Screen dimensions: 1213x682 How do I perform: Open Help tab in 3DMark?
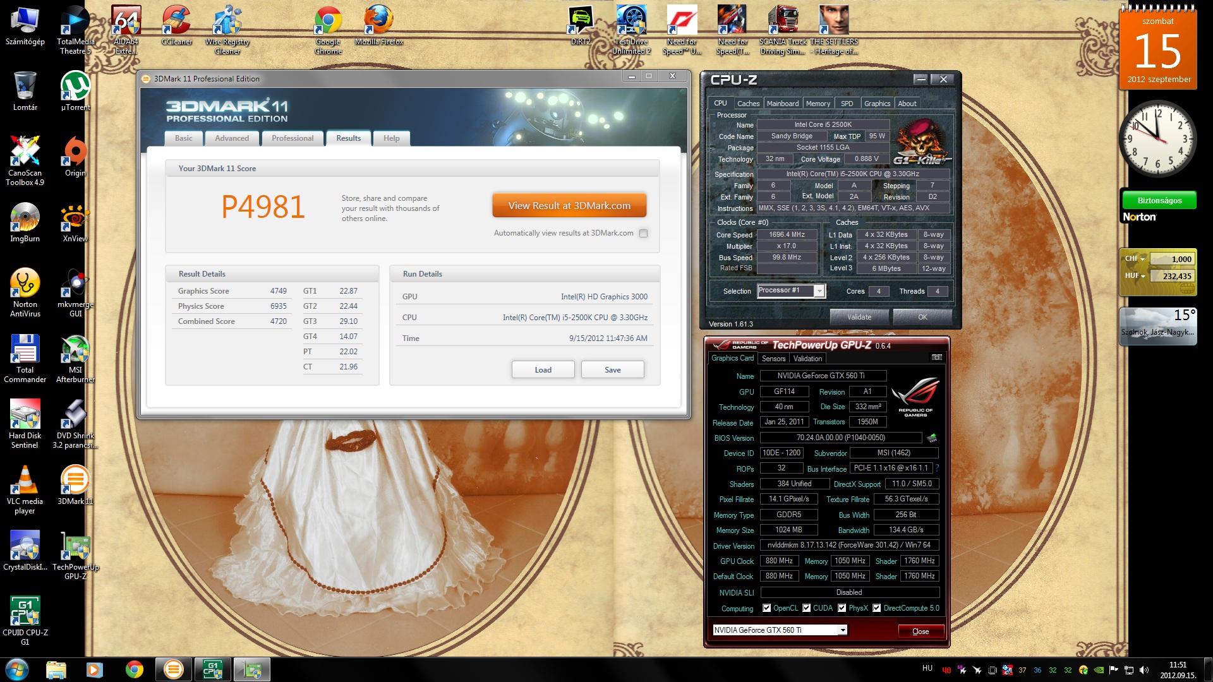[x=391, y=138]
